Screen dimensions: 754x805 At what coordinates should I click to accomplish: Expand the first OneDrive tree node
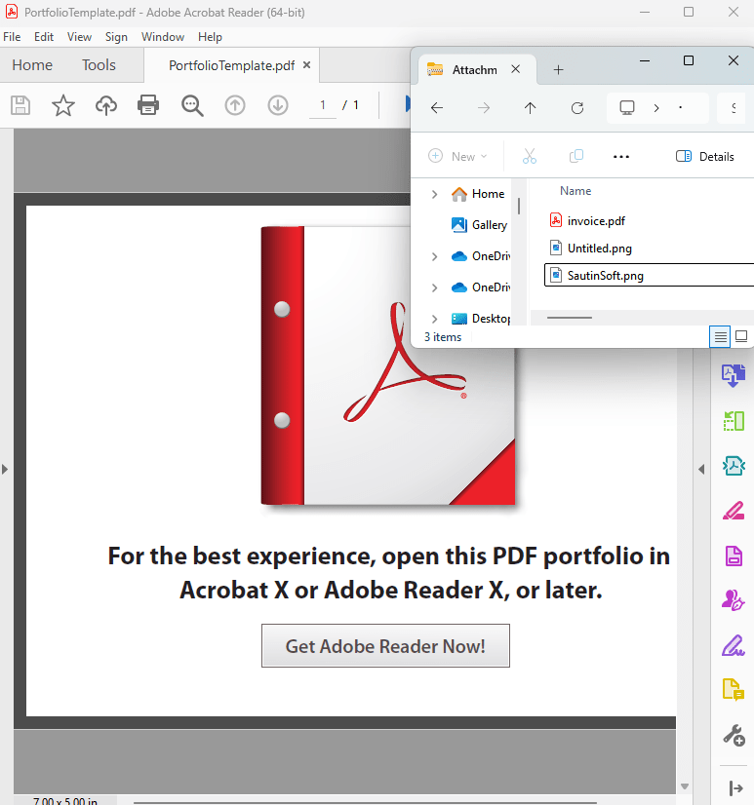click(434, 256)
